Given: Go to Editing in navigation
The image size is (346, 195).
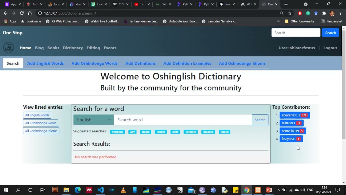Looking at the screenshot, I should (93, 48).
